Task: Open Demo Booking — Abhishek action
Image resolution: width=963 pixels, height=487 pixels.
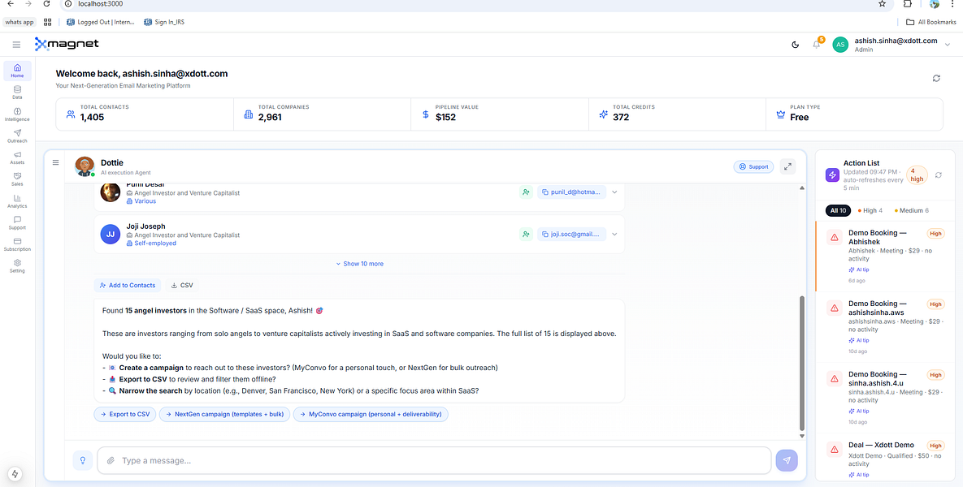Action: pyautogui.click(x=884, y=256)
